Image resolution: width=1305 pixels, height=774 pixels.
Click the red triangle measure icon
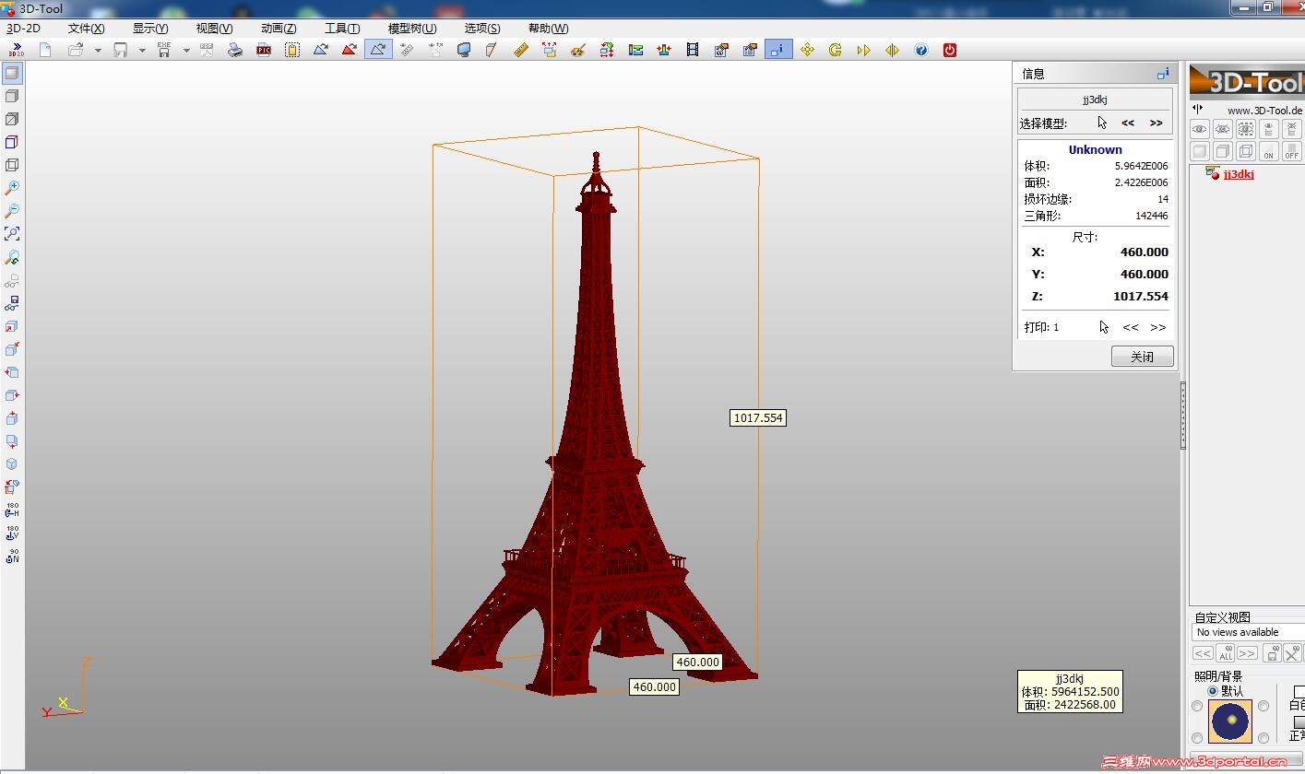[349, 50]
